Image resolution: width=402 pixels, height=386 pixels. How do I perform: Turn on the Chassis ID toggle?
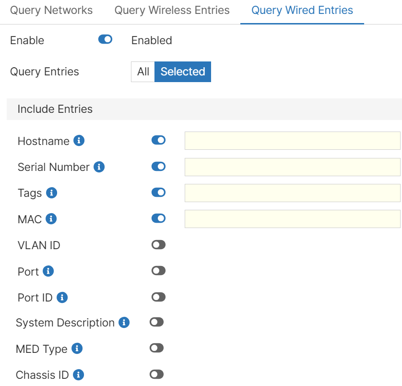(x=156, y=374)
